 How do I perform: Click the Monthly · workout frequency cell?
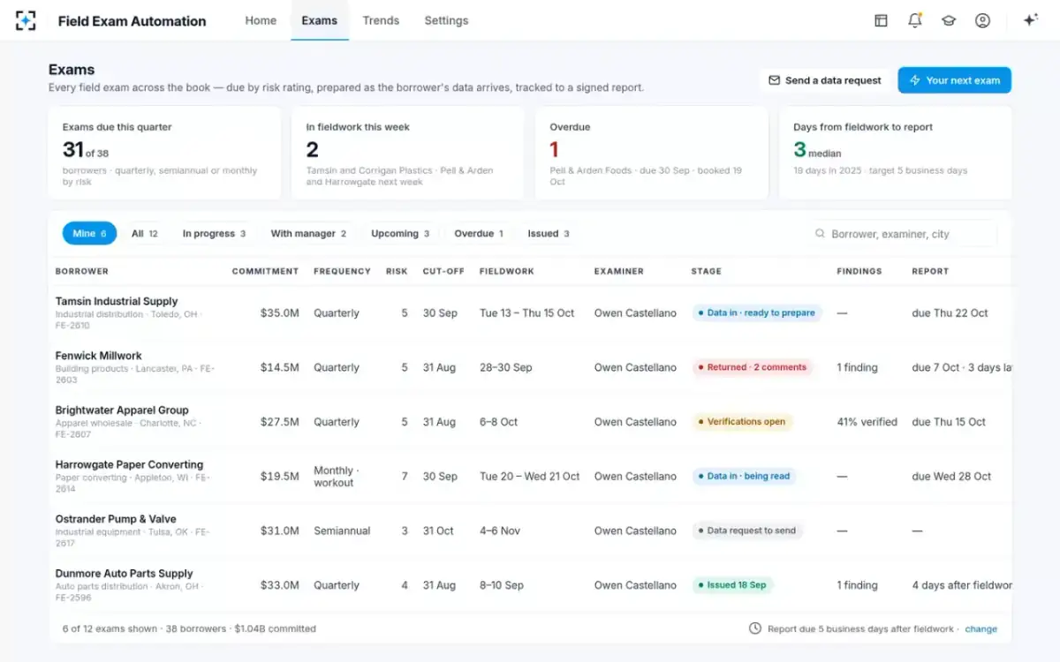335,477
